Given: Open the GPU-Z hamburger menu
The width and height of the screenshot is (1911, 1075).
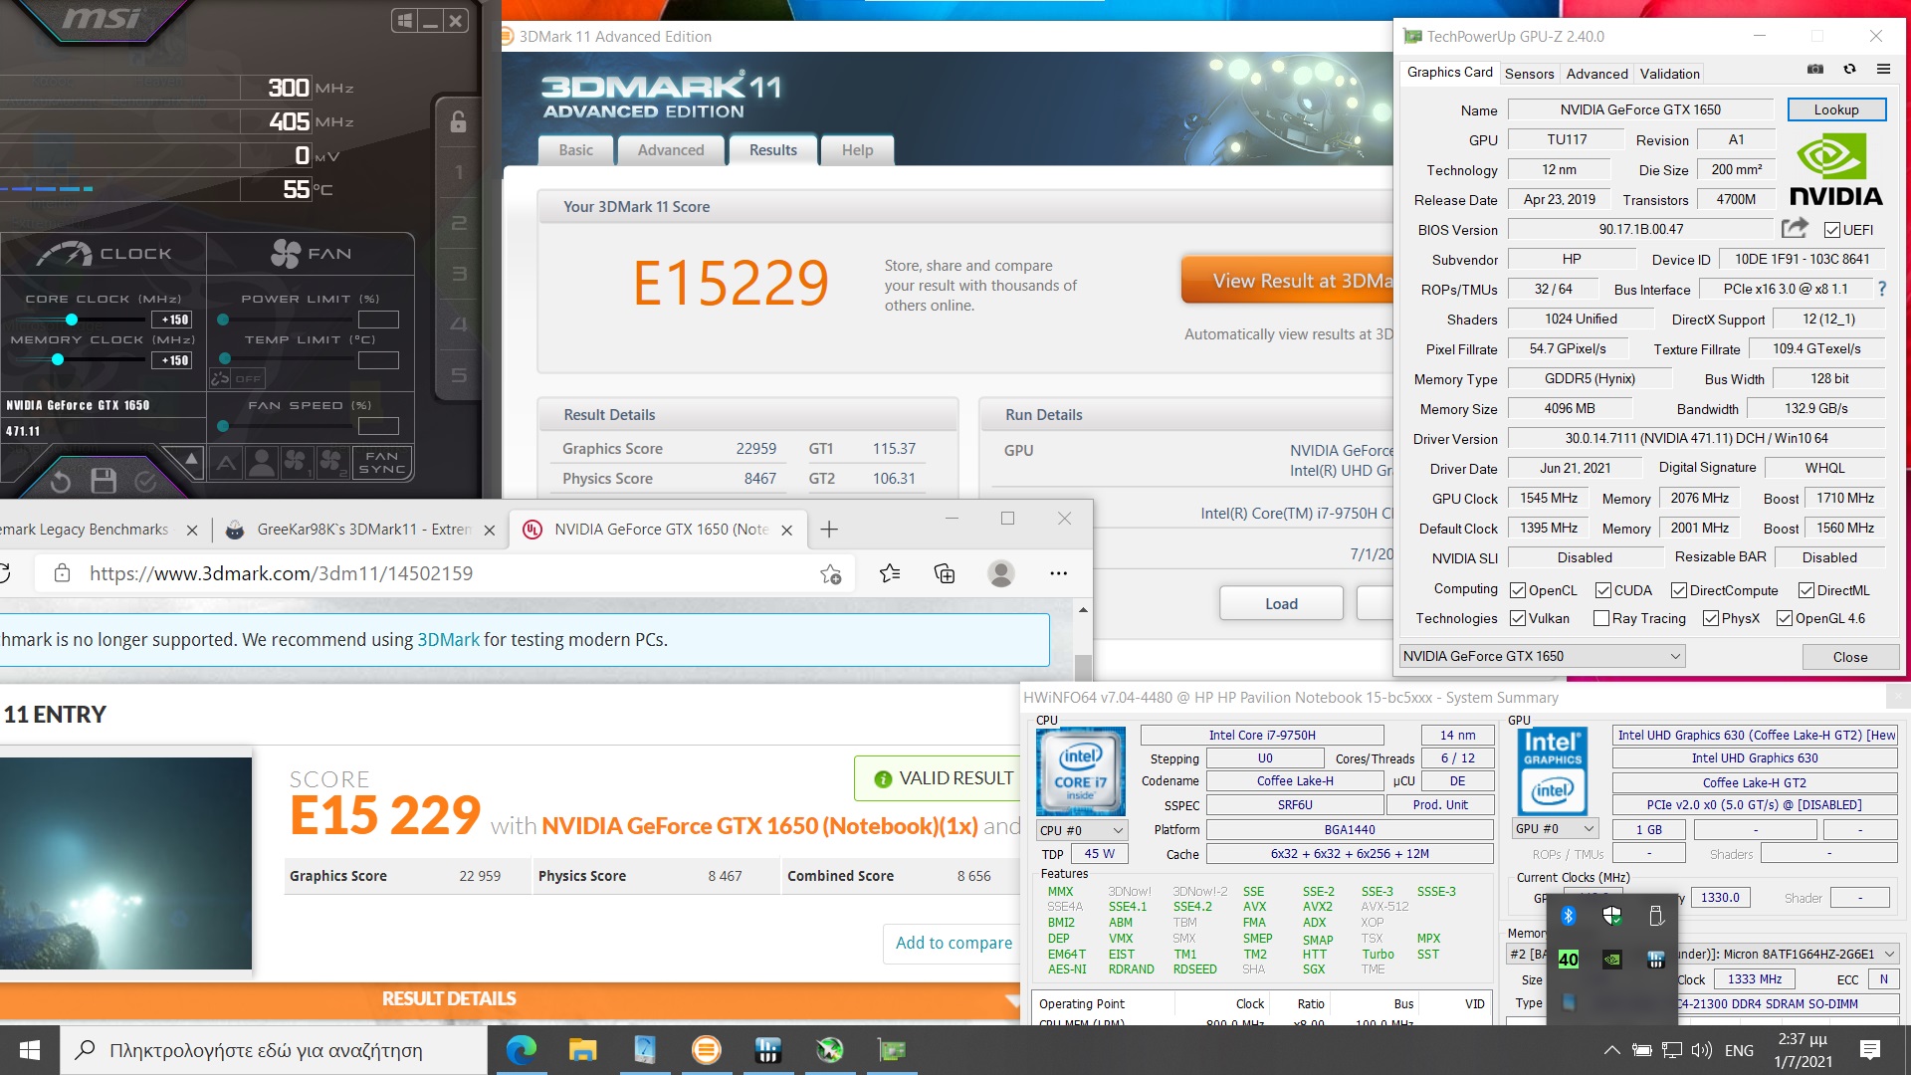Looking at the screenshot, I should pyautogui.click(x=1883, y=70).
